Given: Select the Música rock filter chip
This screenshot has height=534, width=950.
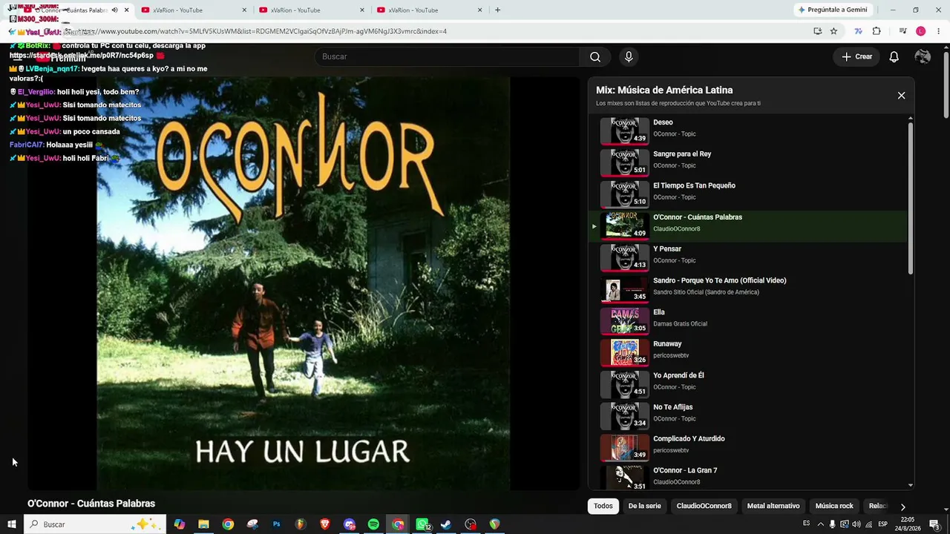Looking at the screenshot, I should [x=834, y=507].
